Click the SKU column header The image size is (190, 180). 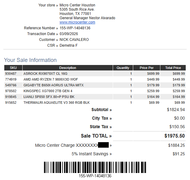(13, 68)
